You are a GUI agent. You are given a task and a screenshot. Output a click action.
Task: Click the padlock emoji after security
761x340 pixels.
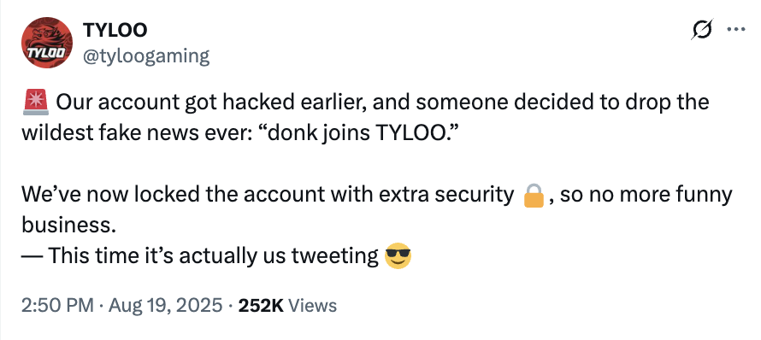(534, 195)
